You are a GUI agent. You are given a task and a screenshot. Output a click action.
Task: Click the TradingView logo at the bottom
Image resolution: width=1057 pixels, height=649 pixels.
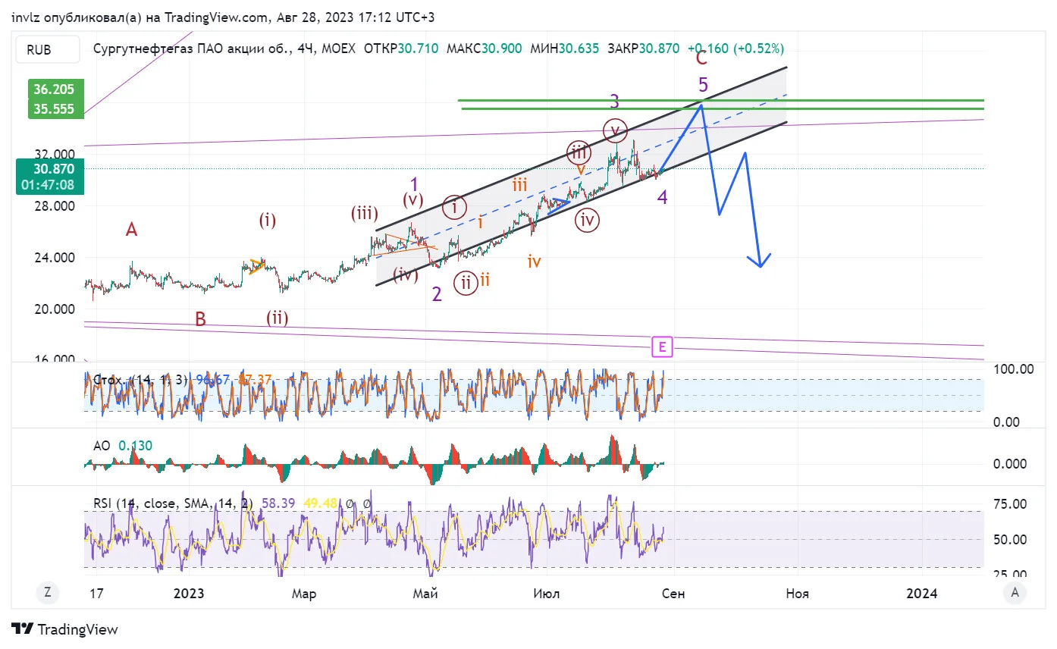[x=65, y=629]
